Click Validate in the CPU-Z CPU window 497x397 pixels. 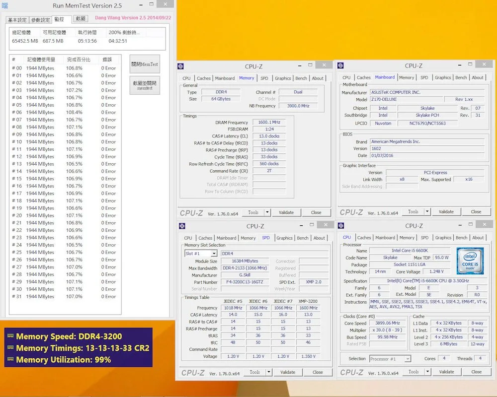[x=447, y=372]
